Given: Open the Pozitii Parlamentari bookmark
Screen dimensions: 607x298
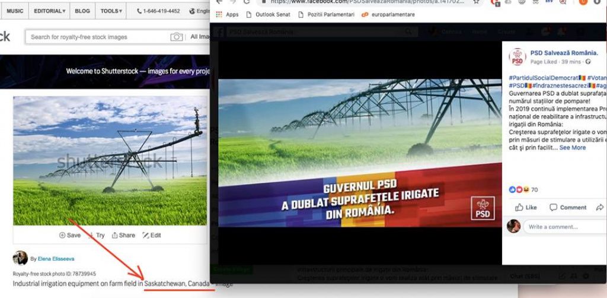Looking at the screenshot, I should pyautogui.click(x=326, y=15).
